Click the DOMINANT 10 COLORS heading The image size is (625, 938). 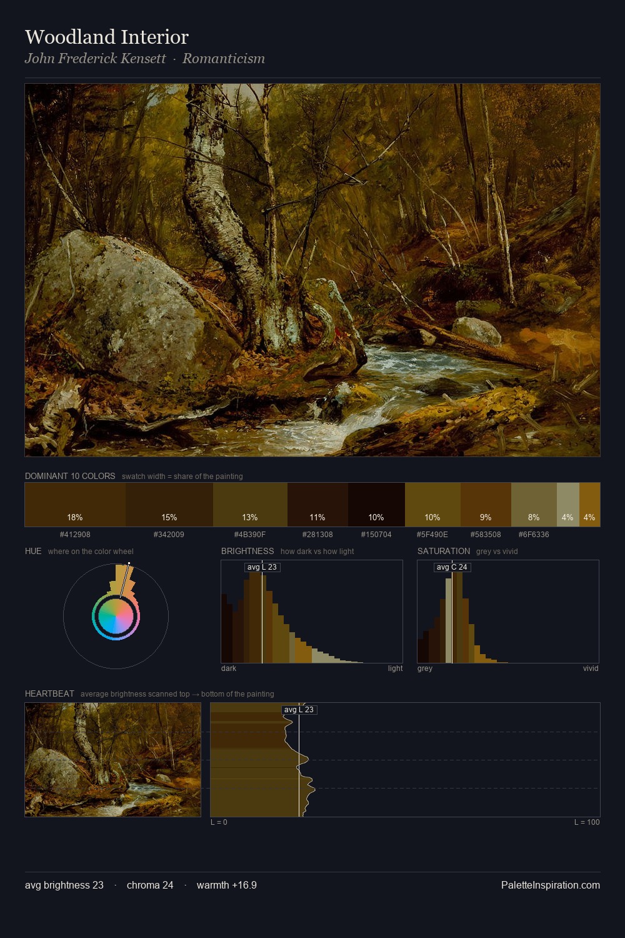(70, 476)
